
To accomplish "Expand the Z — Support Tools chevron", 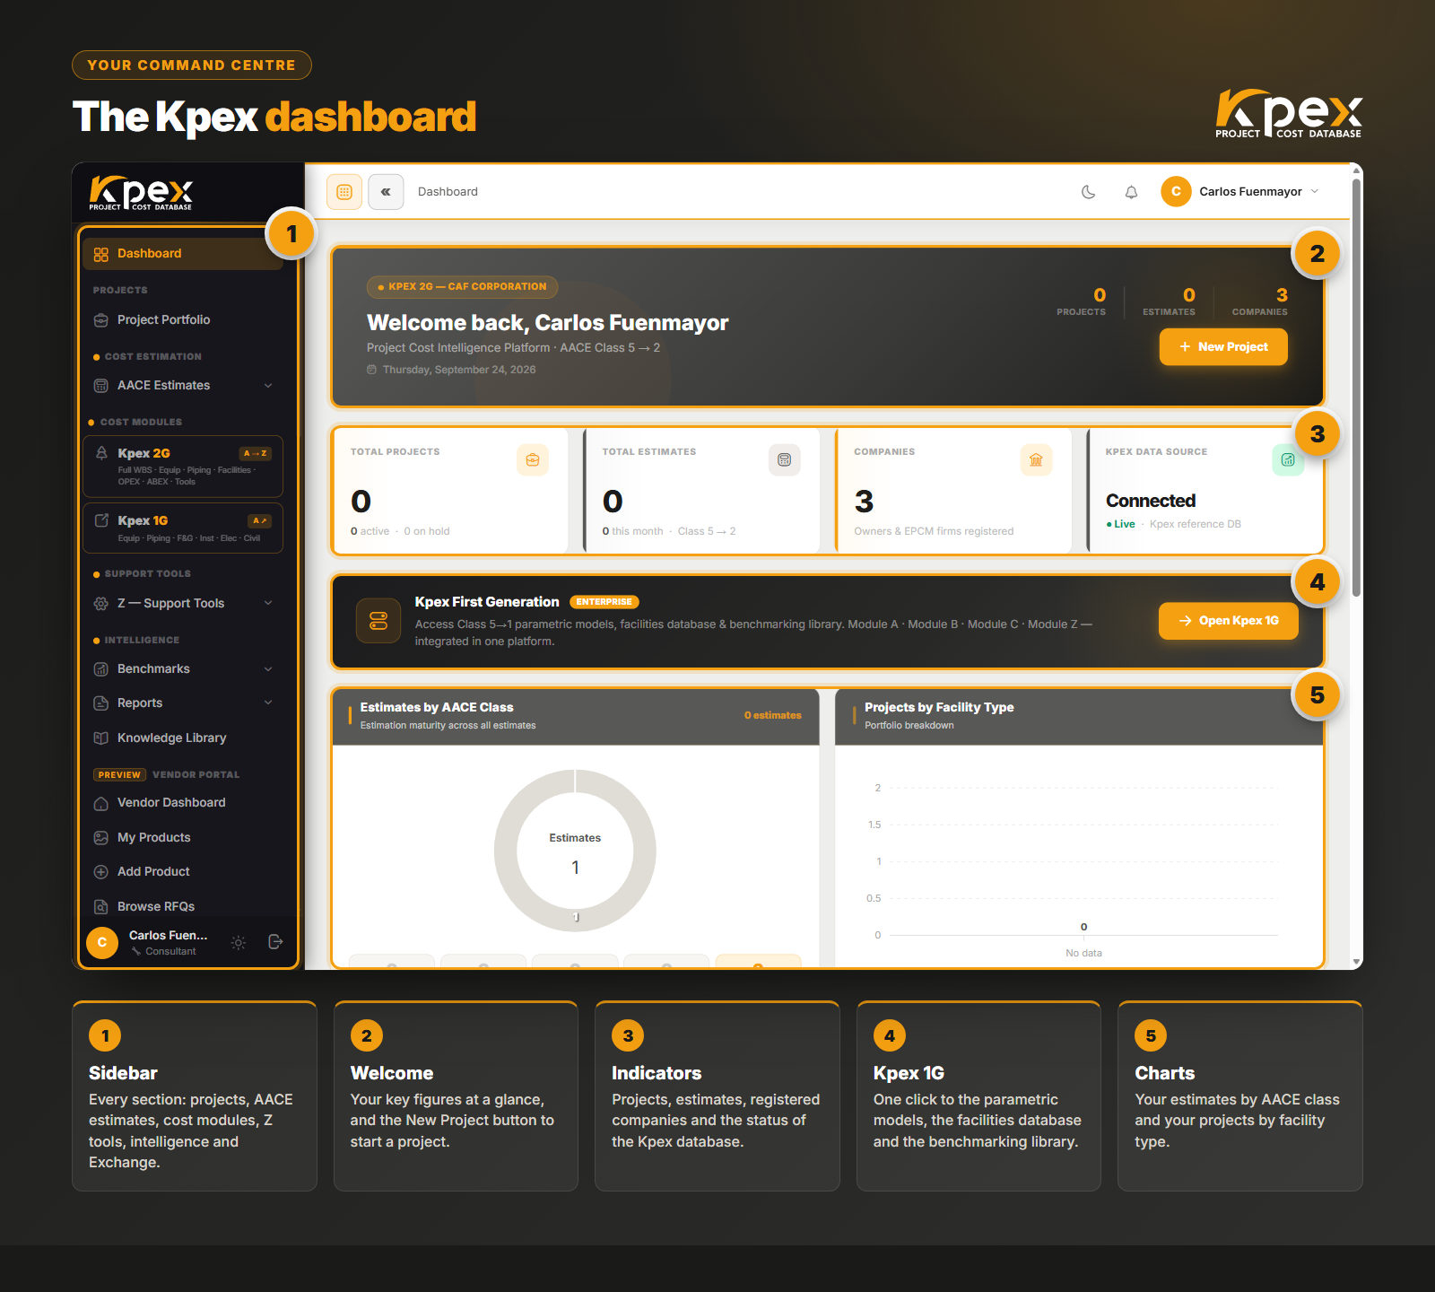I will [268, 603].
